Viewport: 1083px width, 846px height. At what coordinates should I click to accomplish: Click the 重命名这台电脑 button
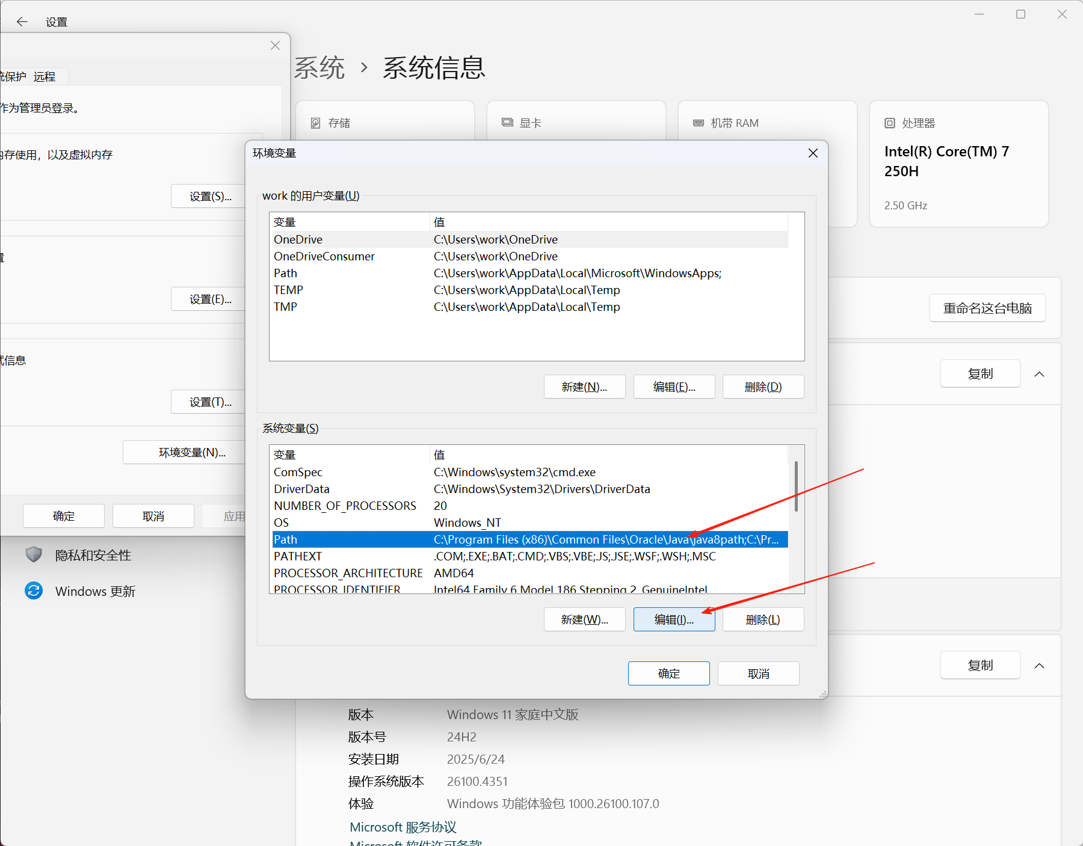(987, 308)
